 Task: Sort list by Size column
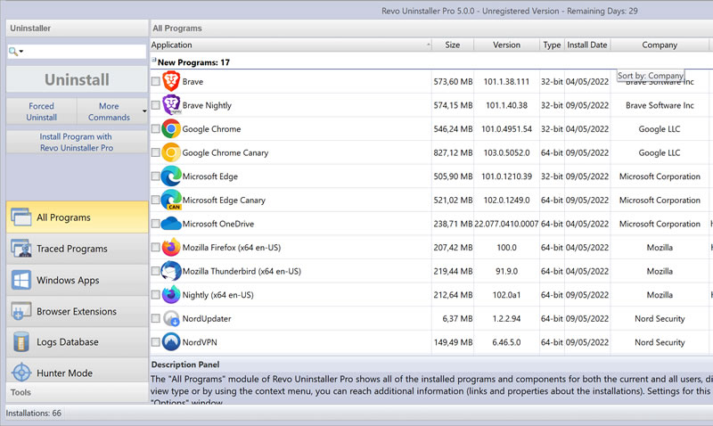[x=453, y=45]
